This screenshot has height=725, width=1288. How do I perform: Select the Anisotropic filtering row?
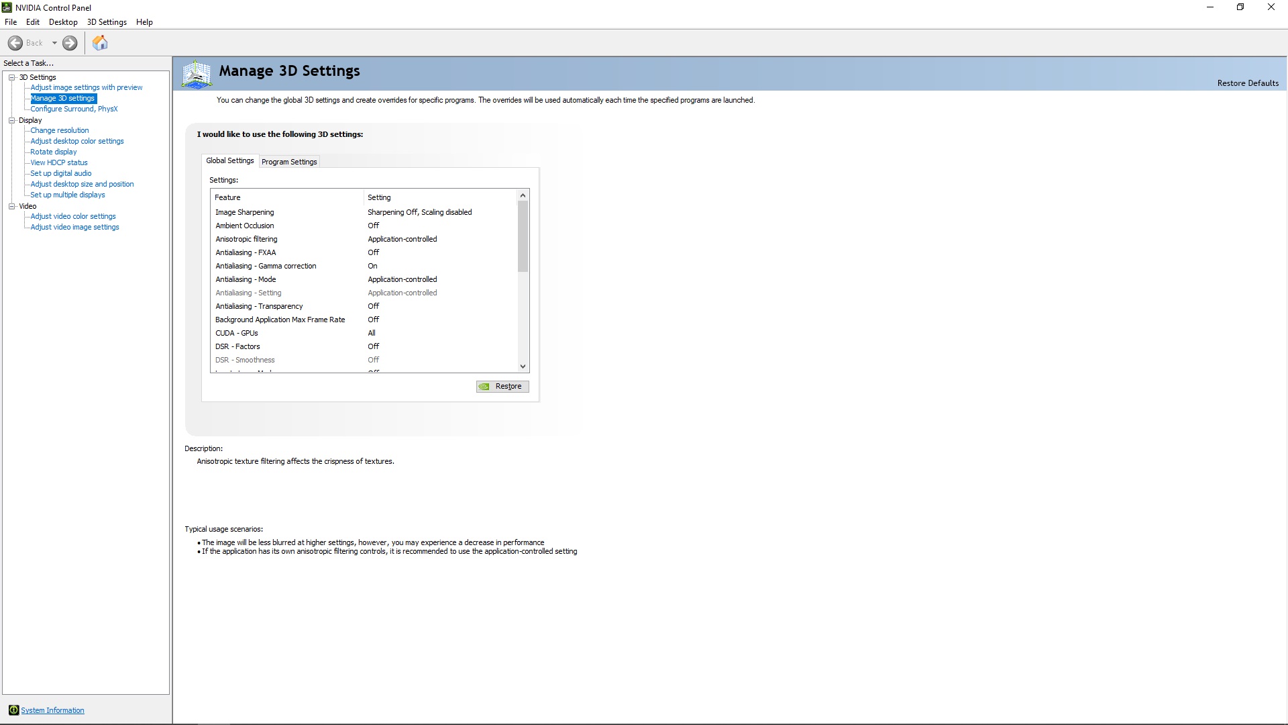(364, 239)
